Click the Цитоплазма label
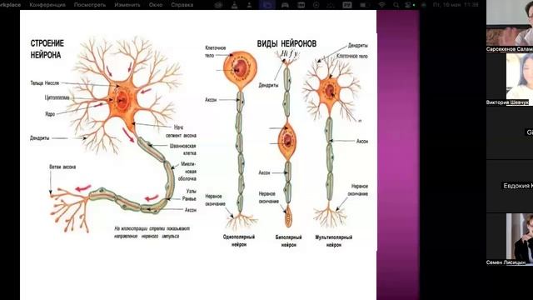The image size is (533, 300). point(57,97)
